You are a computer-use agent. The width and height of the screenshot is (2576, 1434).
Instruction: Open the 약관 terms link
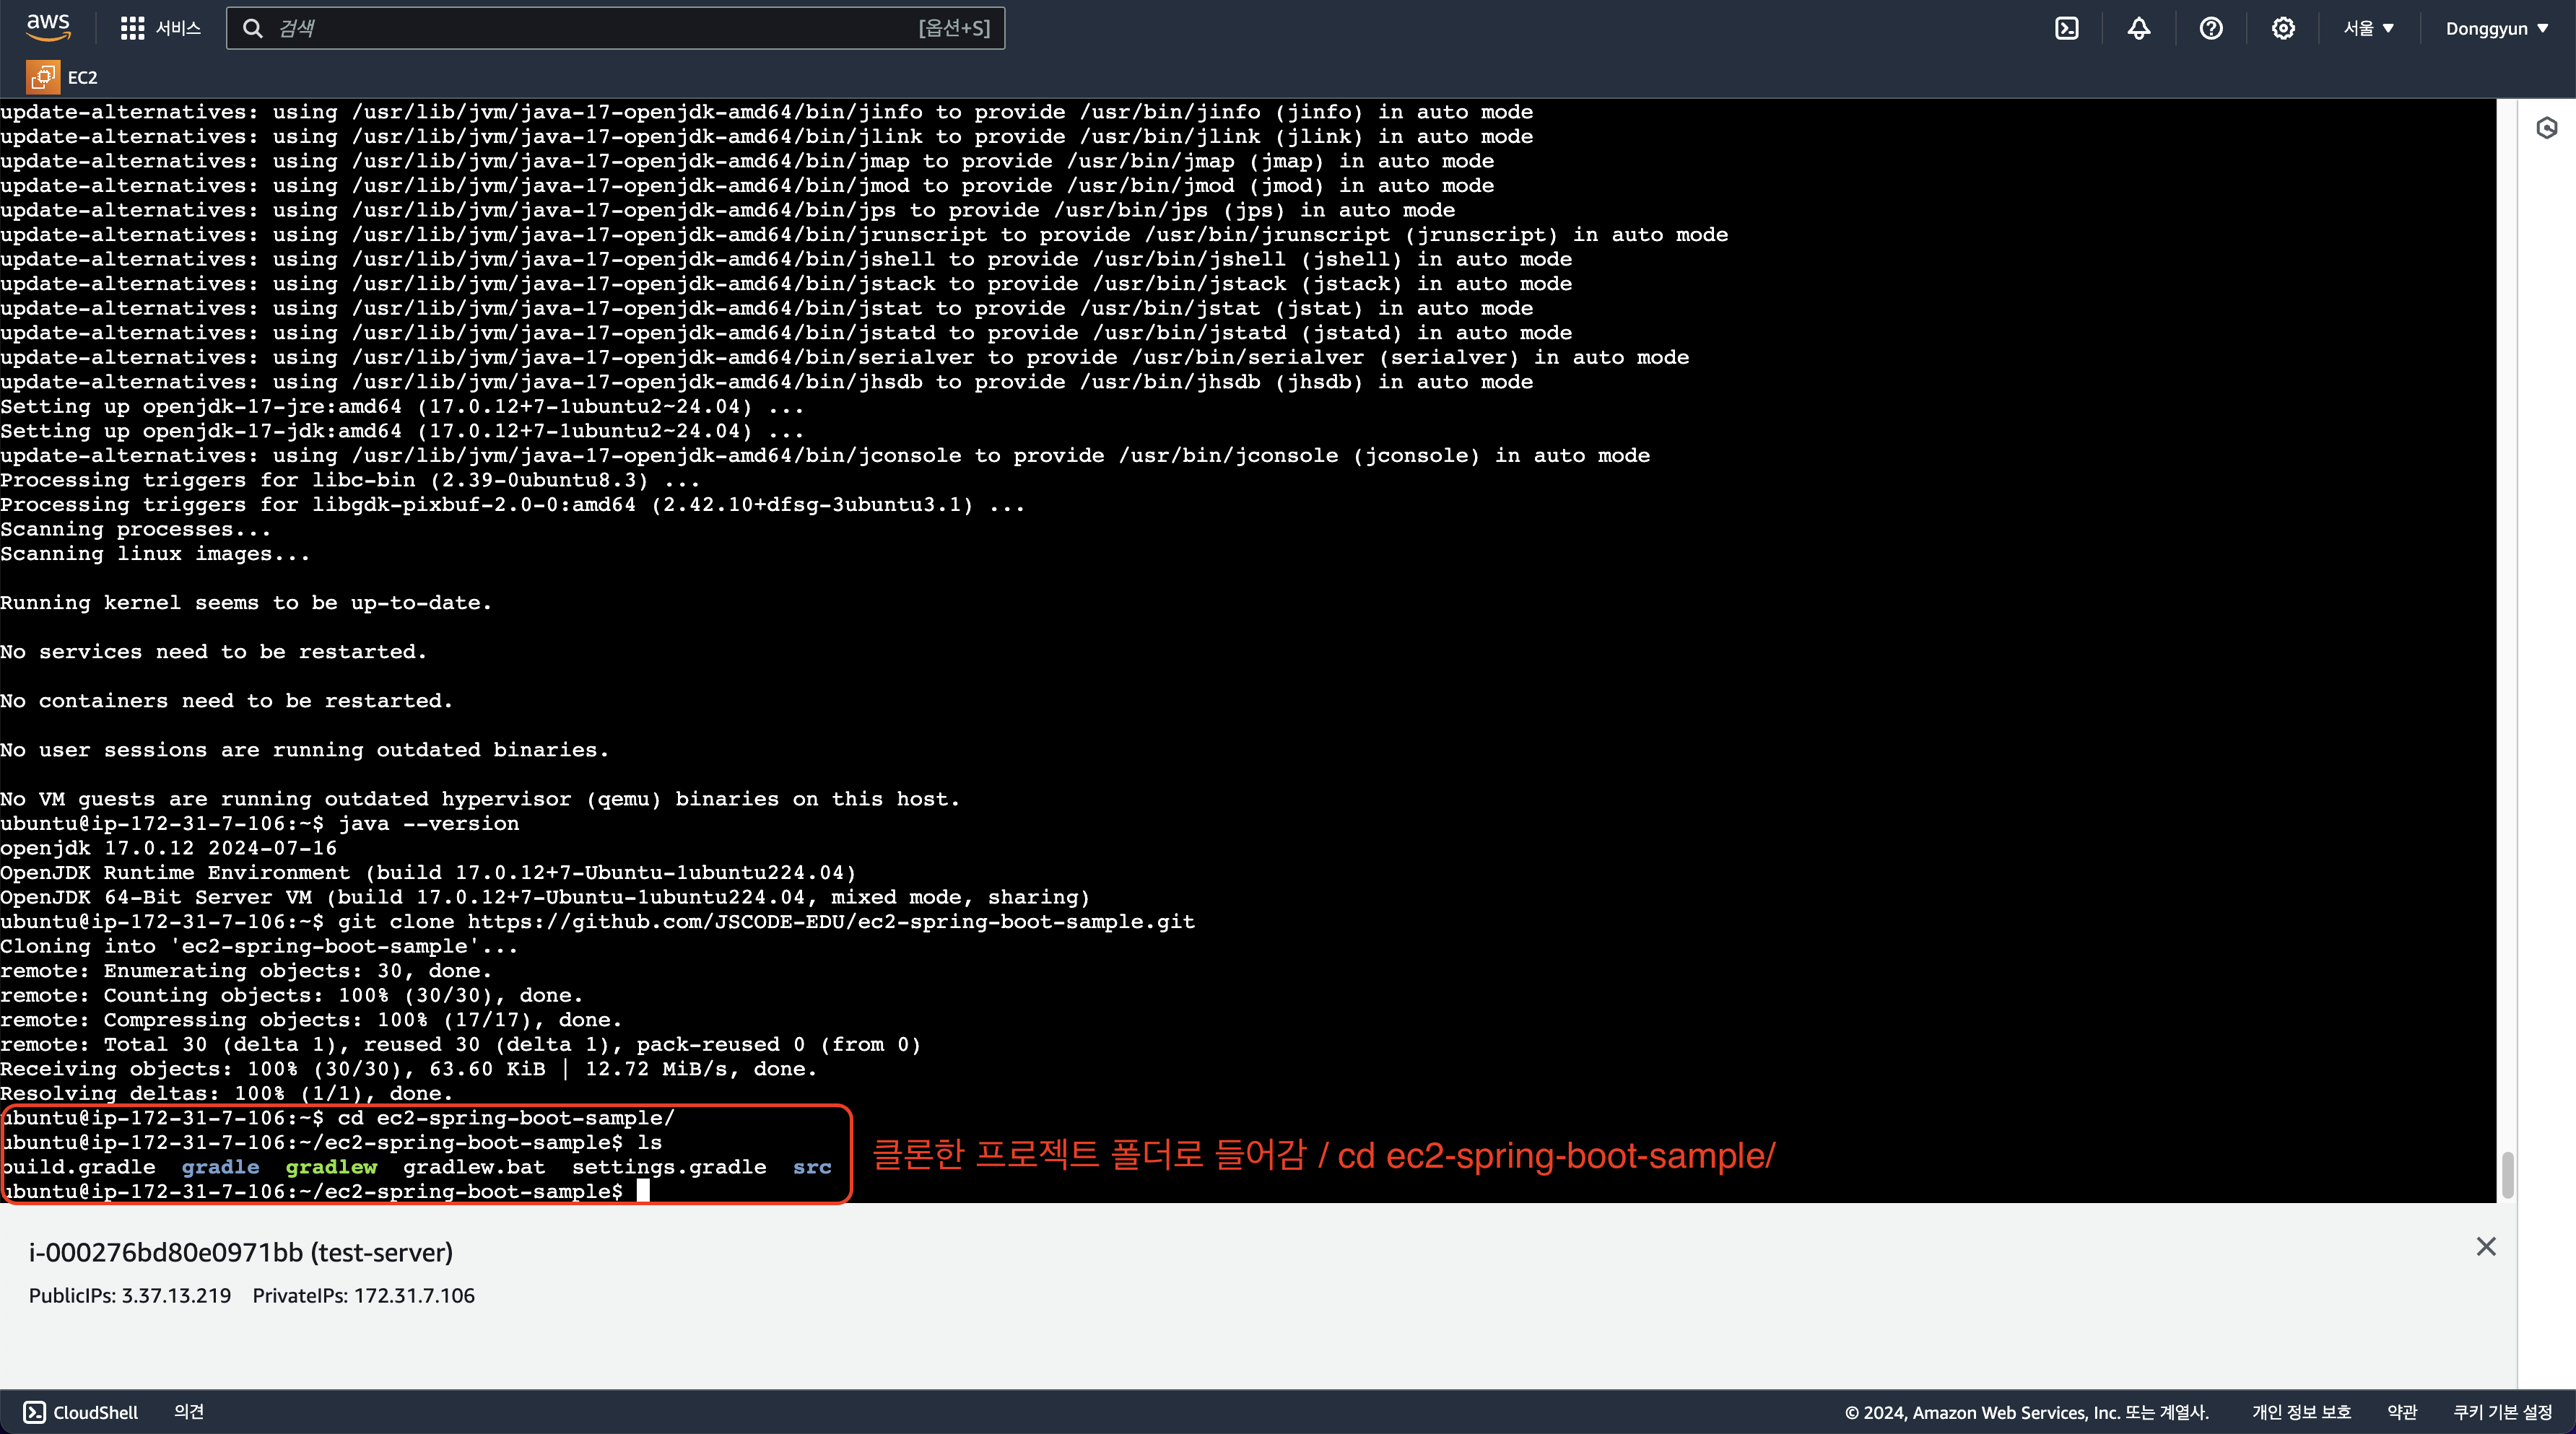pyautogui.click(x=2402, y=1412)
